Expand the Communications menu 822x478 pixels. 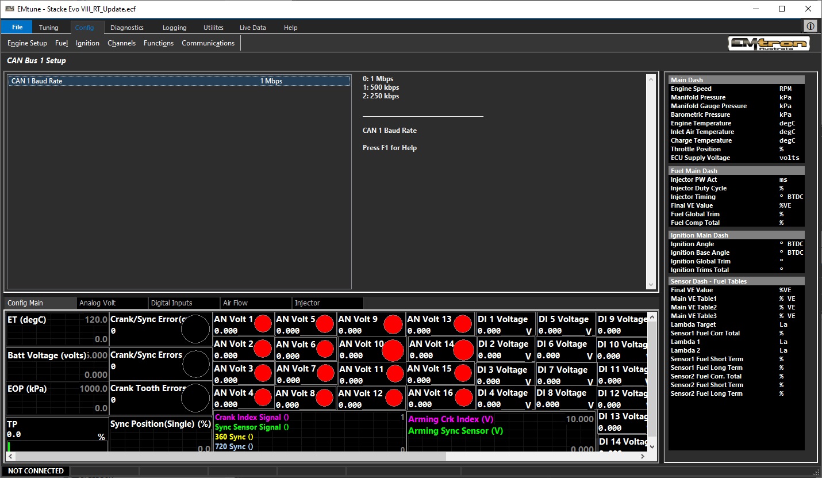pos(208,43)
